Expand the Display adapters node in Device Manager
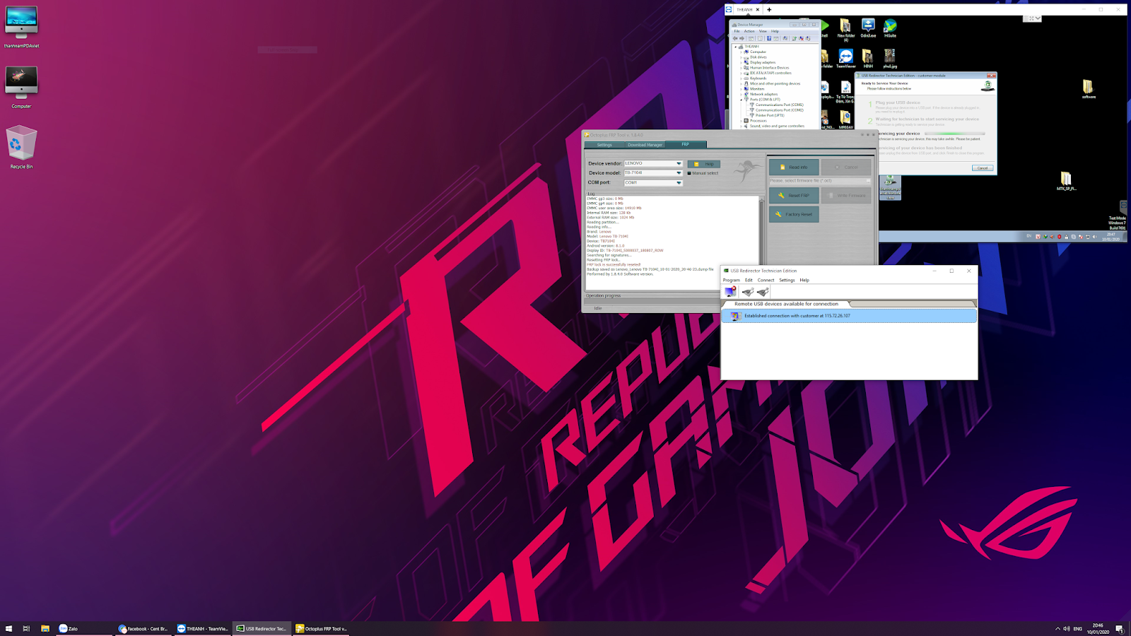The image size is (1131, 636). click(742, 62)
